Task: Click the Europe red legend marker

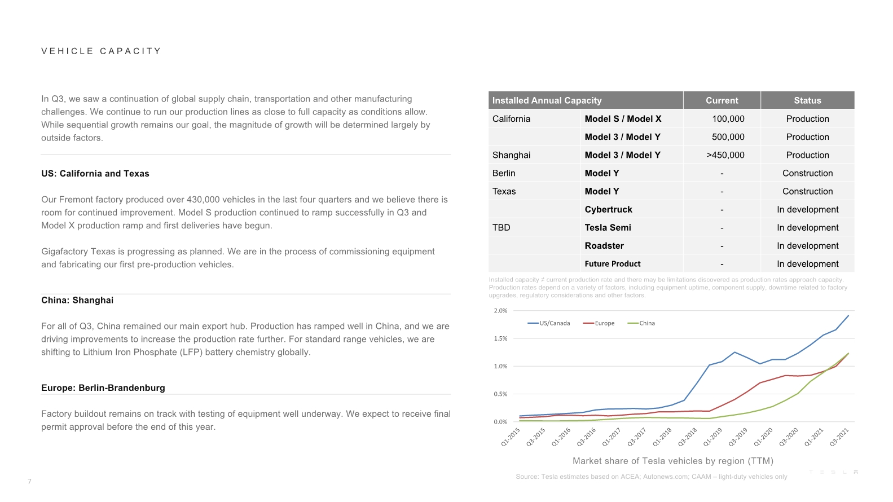Action: click(588, 323)
